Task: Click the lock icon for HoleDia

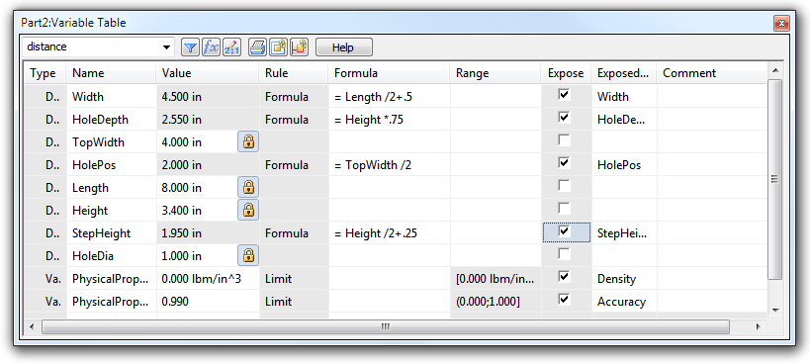Action: click(x=248, y=255)
